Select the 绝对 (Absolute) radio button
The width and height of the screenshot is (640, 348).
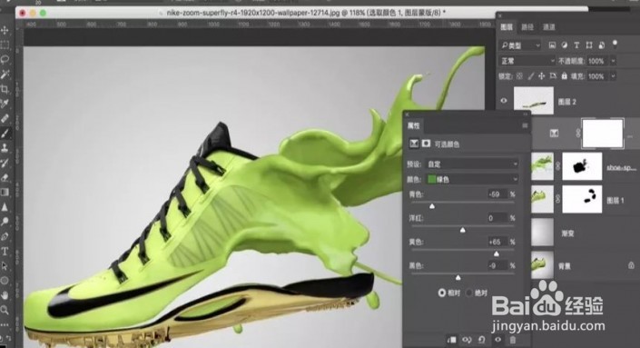coord(469,293)
